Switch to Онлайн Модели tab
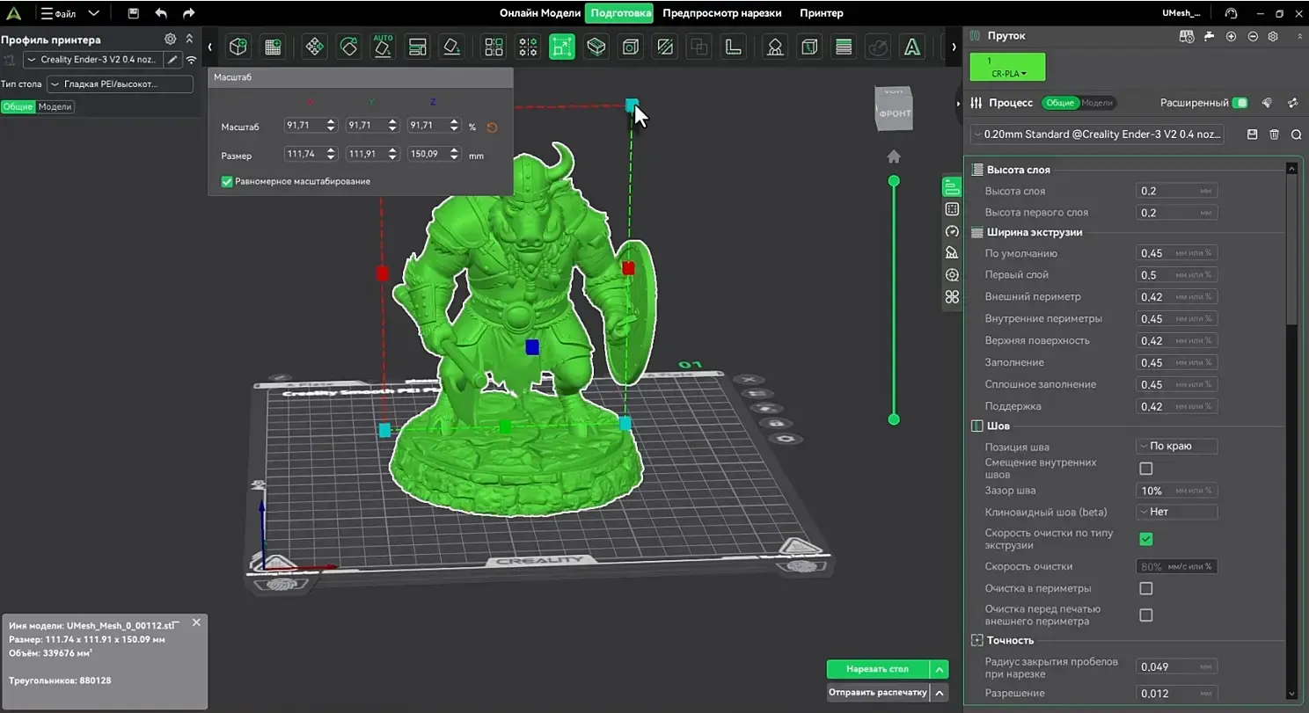Viewport: 1309px width, 713px height. click(540, 13)
